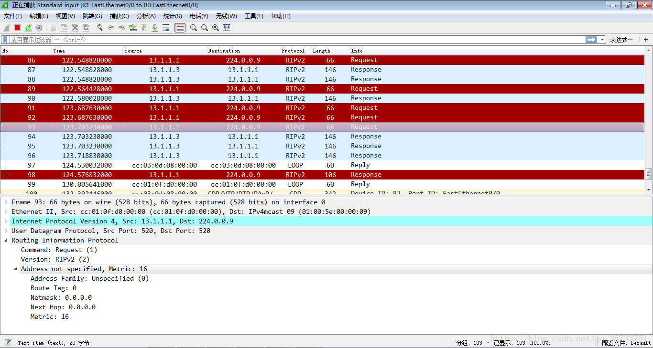
Task: Select packet 97 LOOP Reply row
Action: [x=322, y=165]
